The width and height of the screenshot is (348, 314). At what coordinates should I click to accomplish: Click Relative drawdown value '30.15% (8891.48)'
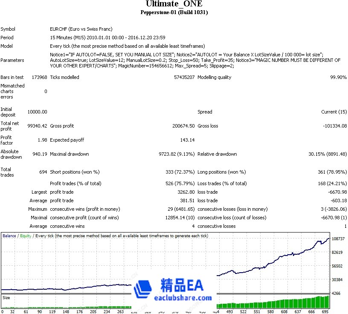coord(328,154)
